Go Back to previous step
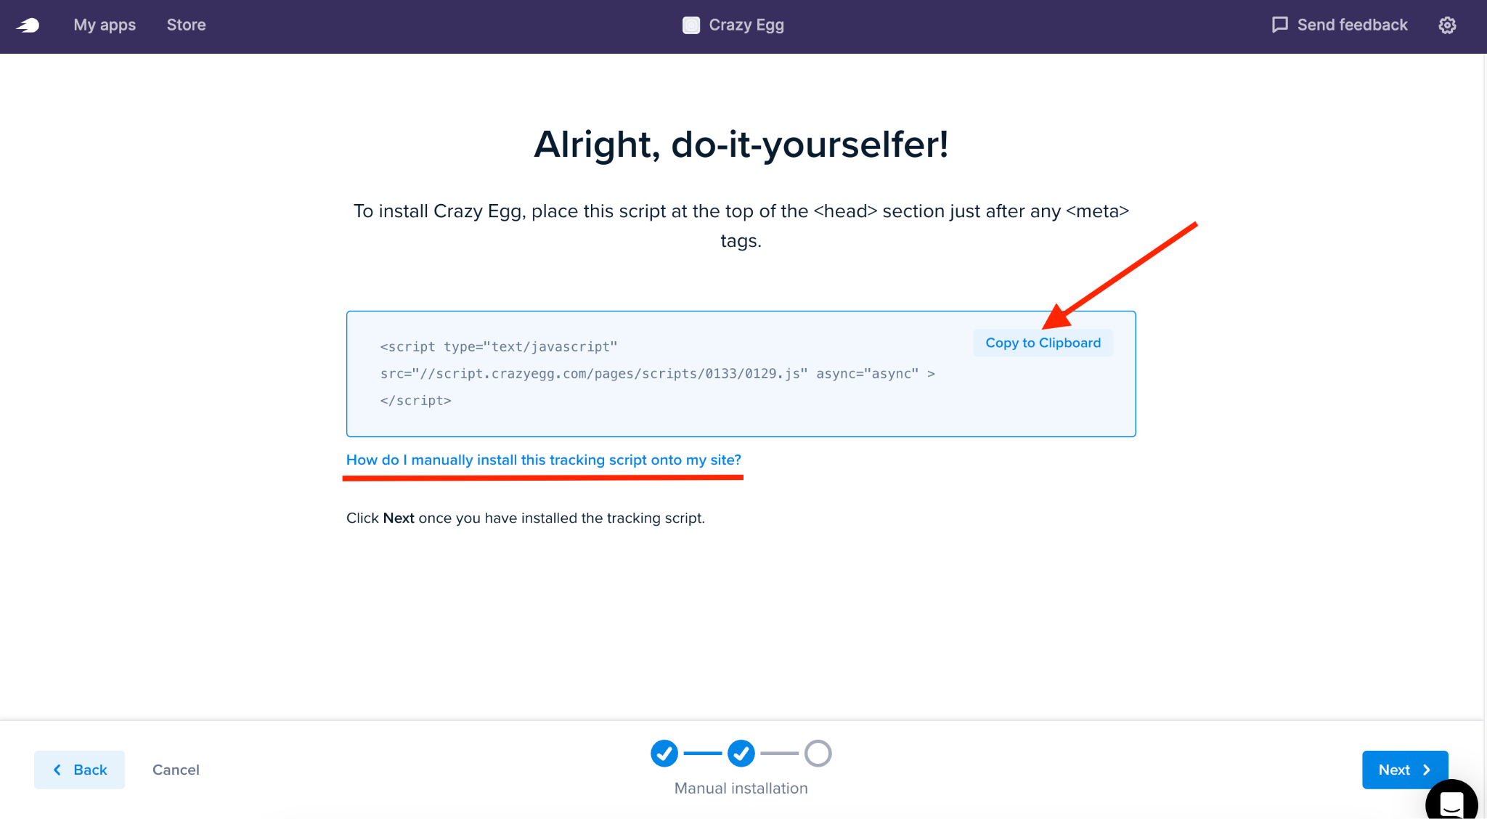 [x=79, y=770]
